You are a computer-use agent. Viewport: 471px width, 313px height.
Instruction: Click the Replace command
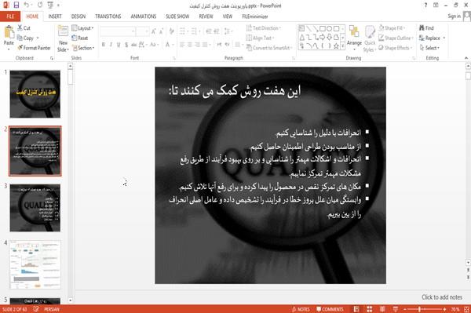coord(430,38)
